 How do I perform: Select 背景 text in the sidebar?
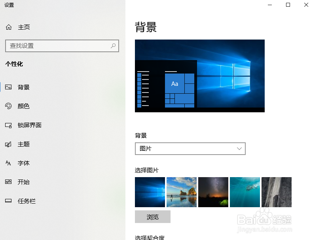(x=24, y=87)
